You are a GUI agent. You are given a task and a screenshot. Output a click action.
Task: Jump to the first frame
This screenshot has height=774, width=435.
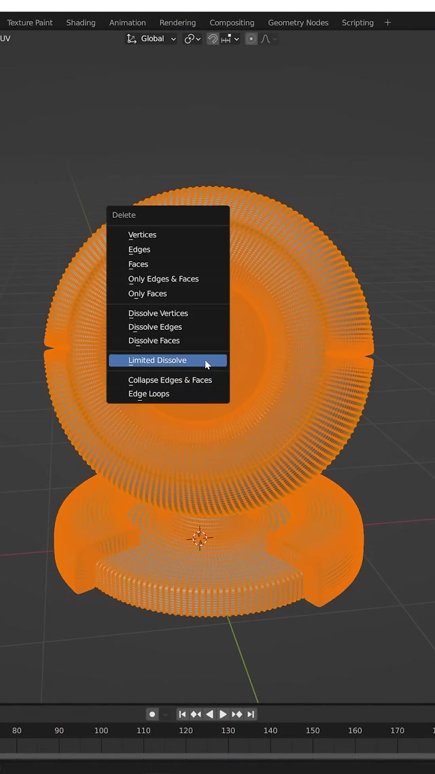pyautogui.click(x=182, y=714)
